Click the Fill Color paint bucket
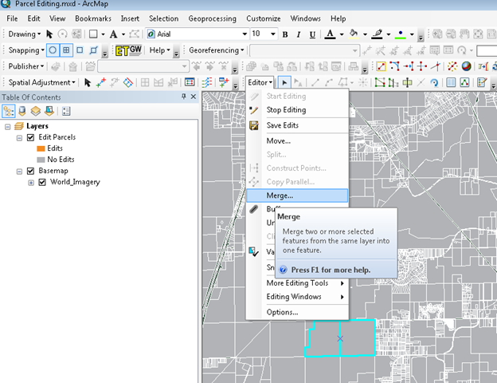Image resolution: width=497 pixels, height=383 pixels. [354, 34]
